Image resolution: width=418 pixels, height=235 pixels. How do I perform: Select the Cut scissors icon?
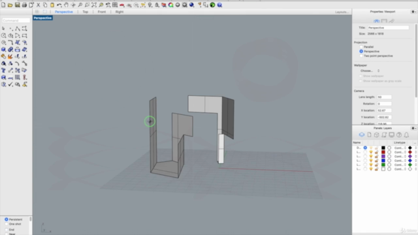pos(38,5)
